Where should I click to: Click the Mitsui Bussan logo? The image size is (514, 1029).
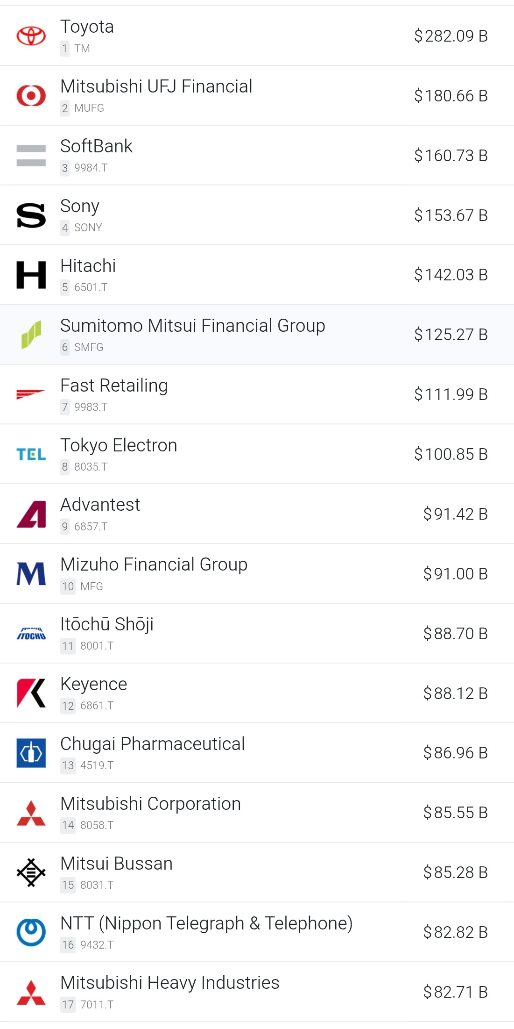coord(31,872)
